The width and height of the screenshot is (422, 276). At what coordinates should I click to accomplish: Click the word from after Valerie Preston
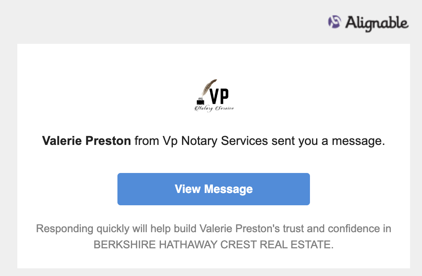147,141
